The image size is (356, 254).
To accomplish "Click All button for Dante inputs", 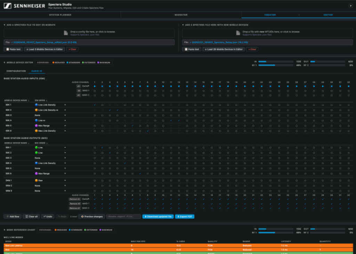I will pos(79,86).
